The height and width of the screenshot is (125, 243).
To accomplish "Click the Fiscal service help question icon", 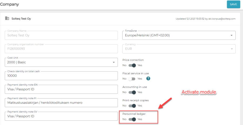I will [x=148, y=79].
